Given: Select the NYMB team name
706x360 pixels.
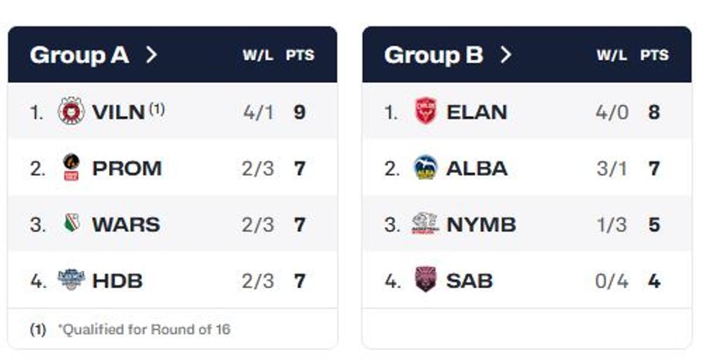Looking at the screenshot, I should pyautogui.click(x=481, y=225).
